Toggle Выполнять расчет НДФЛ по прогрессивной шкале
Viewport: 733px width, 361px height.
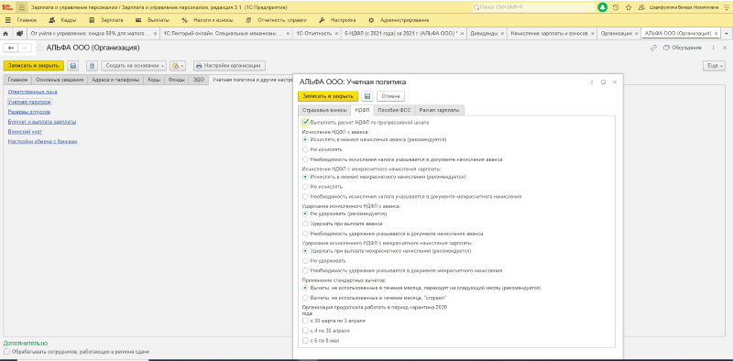point(306,123)
